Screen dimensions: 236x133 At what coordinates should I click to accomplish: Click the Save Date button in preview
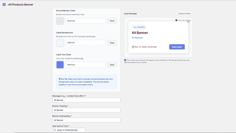pos(177,47)
